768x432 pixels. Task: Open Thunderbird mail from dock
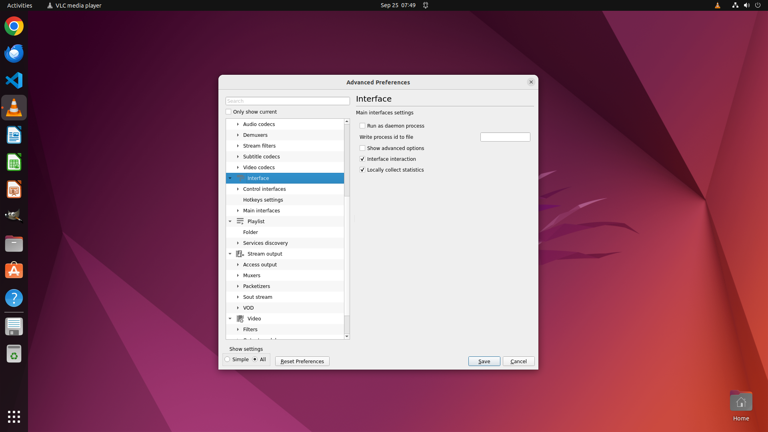pyautogui.click(x=14, y=53)
